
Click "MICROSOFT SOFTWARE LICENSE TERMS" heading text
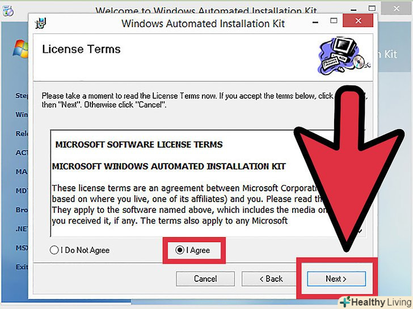[139, 144]
